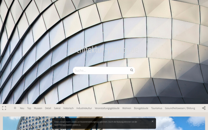This screenshot has height=130, width=208.
Task: Select the Detail category
Action: click(x=48, y=108)
